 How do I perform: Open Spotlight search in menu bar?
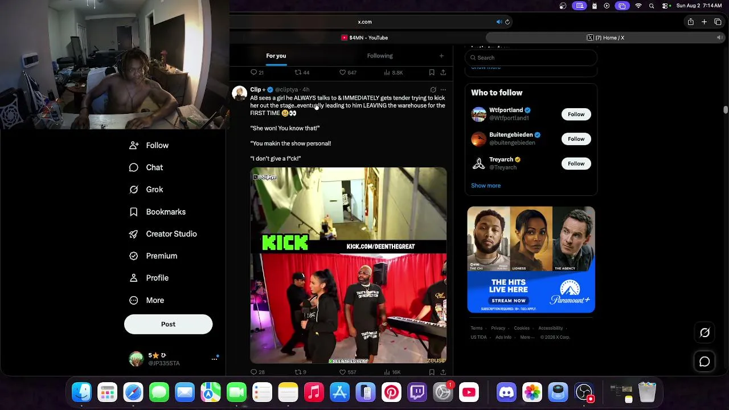(652, 6)
